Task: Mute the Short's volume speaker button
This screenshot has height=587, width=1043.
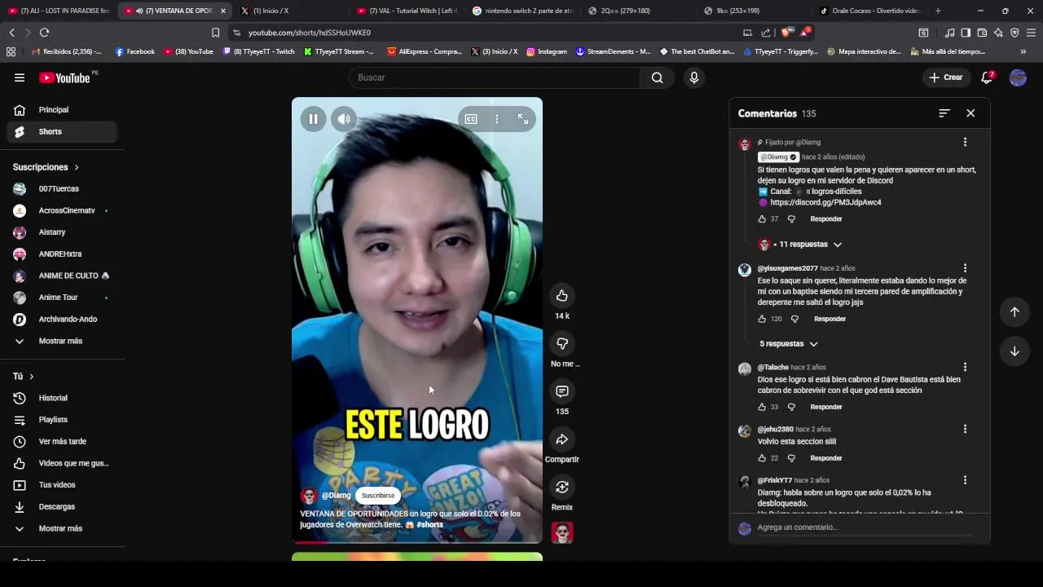Action: tap(344, 119)
